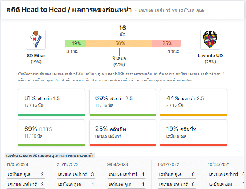Select the orange 56% draw bar segment
This screenshot has width=246, height=189.
tap(119, 43)
